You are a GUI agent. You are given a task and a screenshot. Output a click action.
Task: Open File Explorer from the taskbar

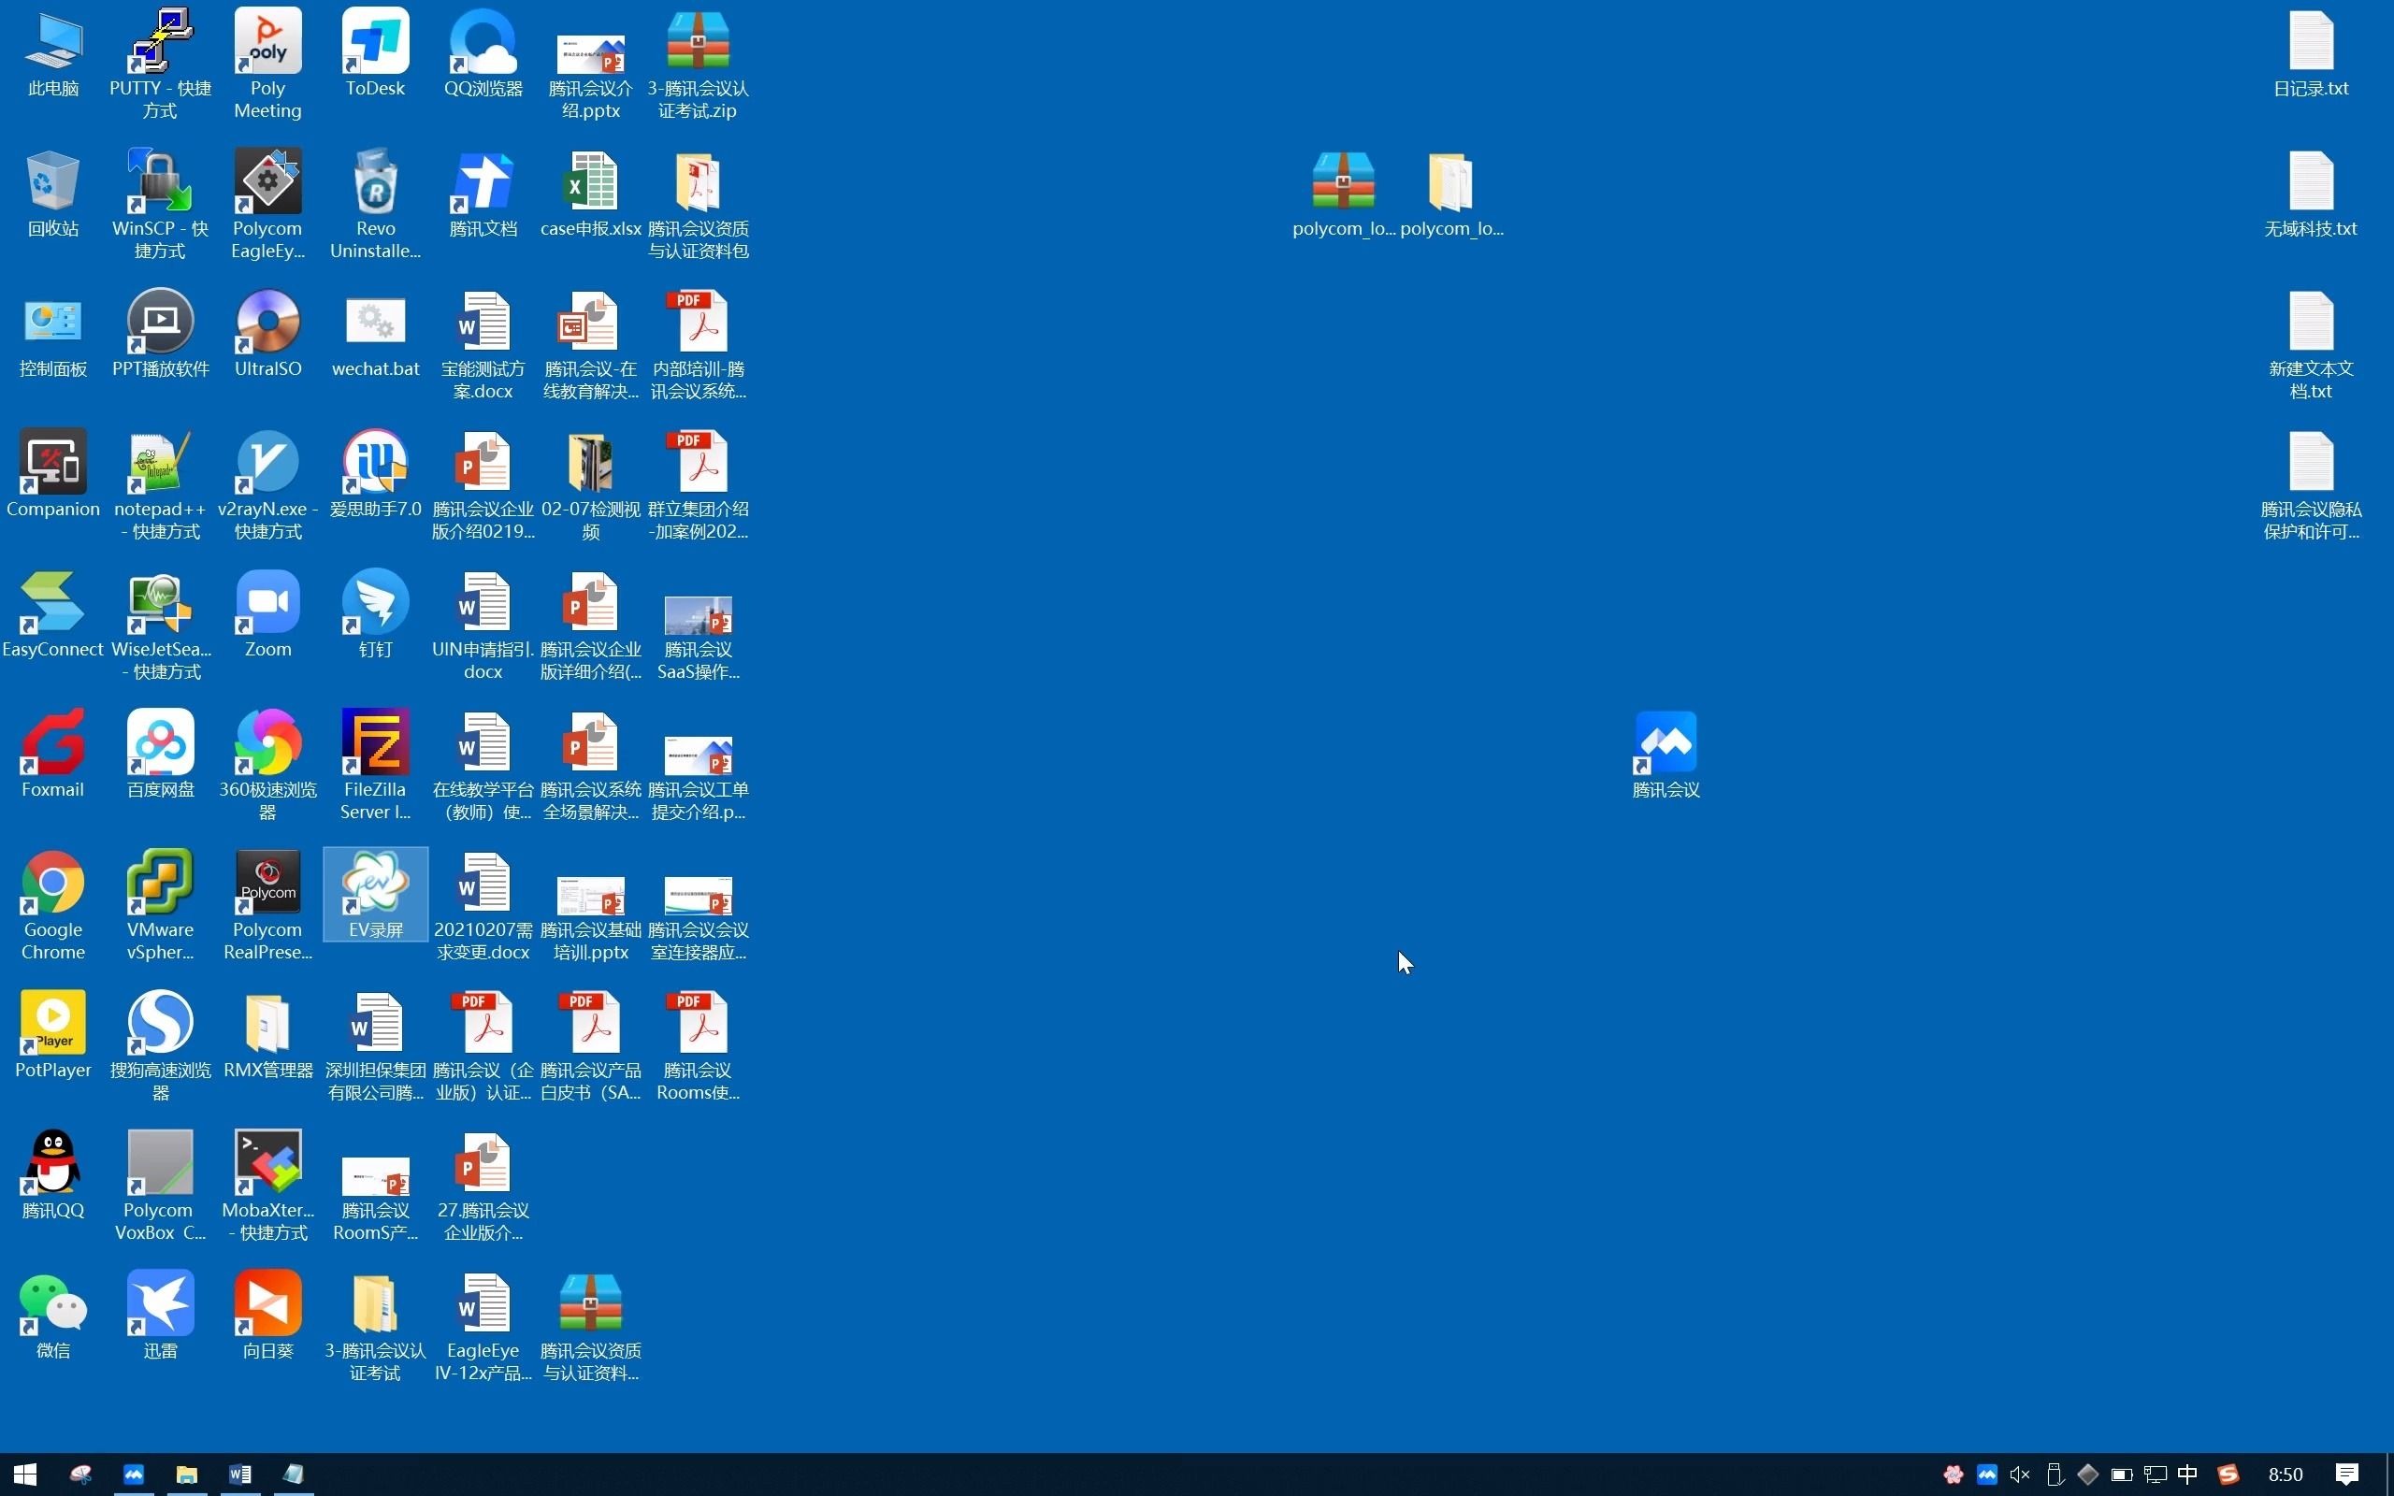(x=186, y=1474)
